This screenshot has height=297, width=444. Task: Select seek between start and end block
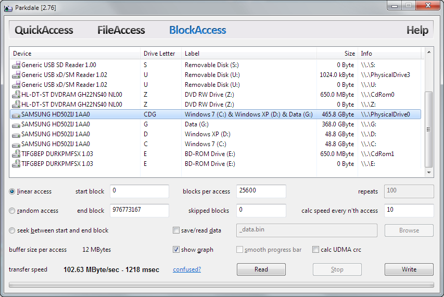12,230
